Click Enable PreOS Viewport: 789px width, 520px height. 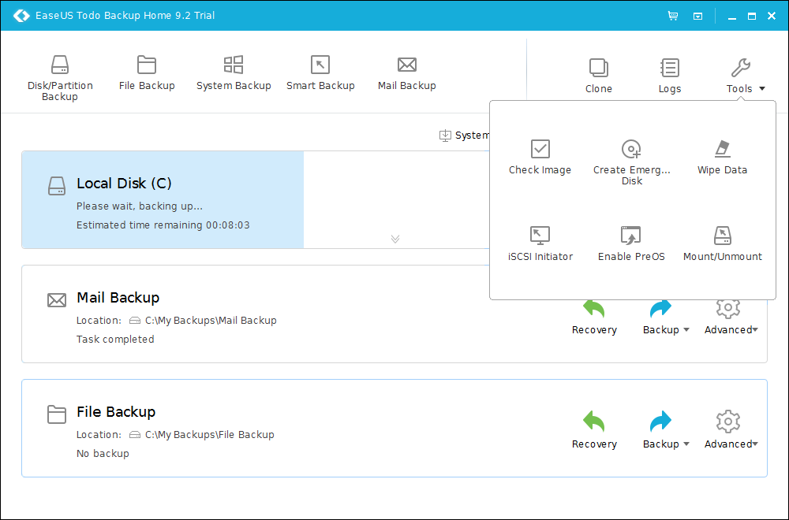pos(631,243)
